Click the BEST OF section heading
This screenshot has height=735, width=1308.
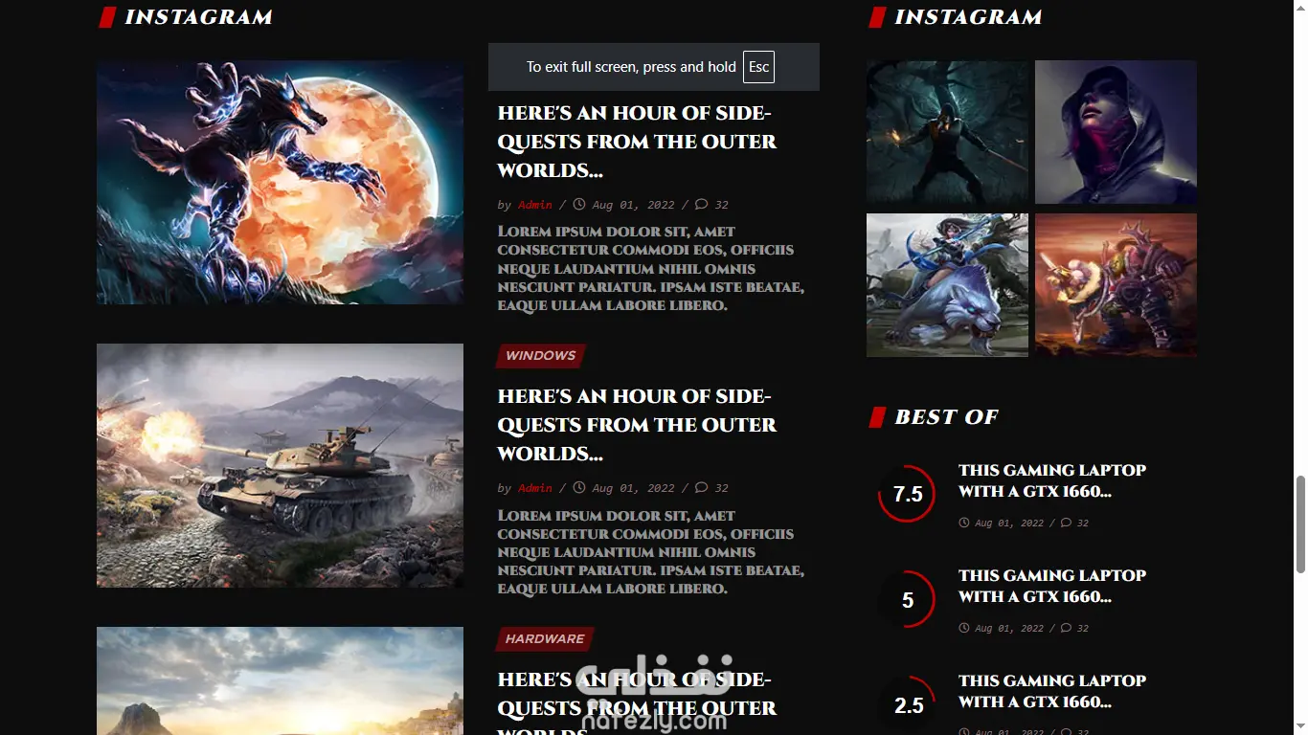[946, 417]
